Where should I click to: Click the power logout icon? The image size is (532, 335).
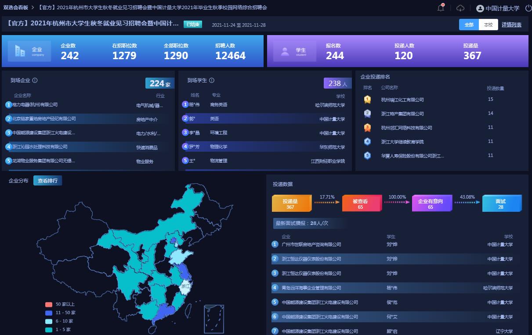point(528,8)
